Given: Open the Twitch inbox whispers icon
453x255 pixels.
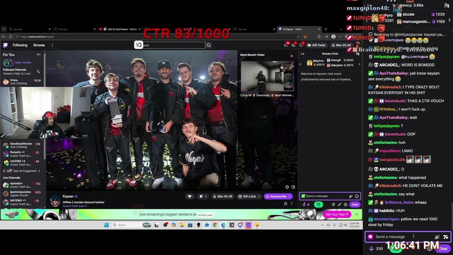Looking at the screenshot, I should tap(293, 45).
